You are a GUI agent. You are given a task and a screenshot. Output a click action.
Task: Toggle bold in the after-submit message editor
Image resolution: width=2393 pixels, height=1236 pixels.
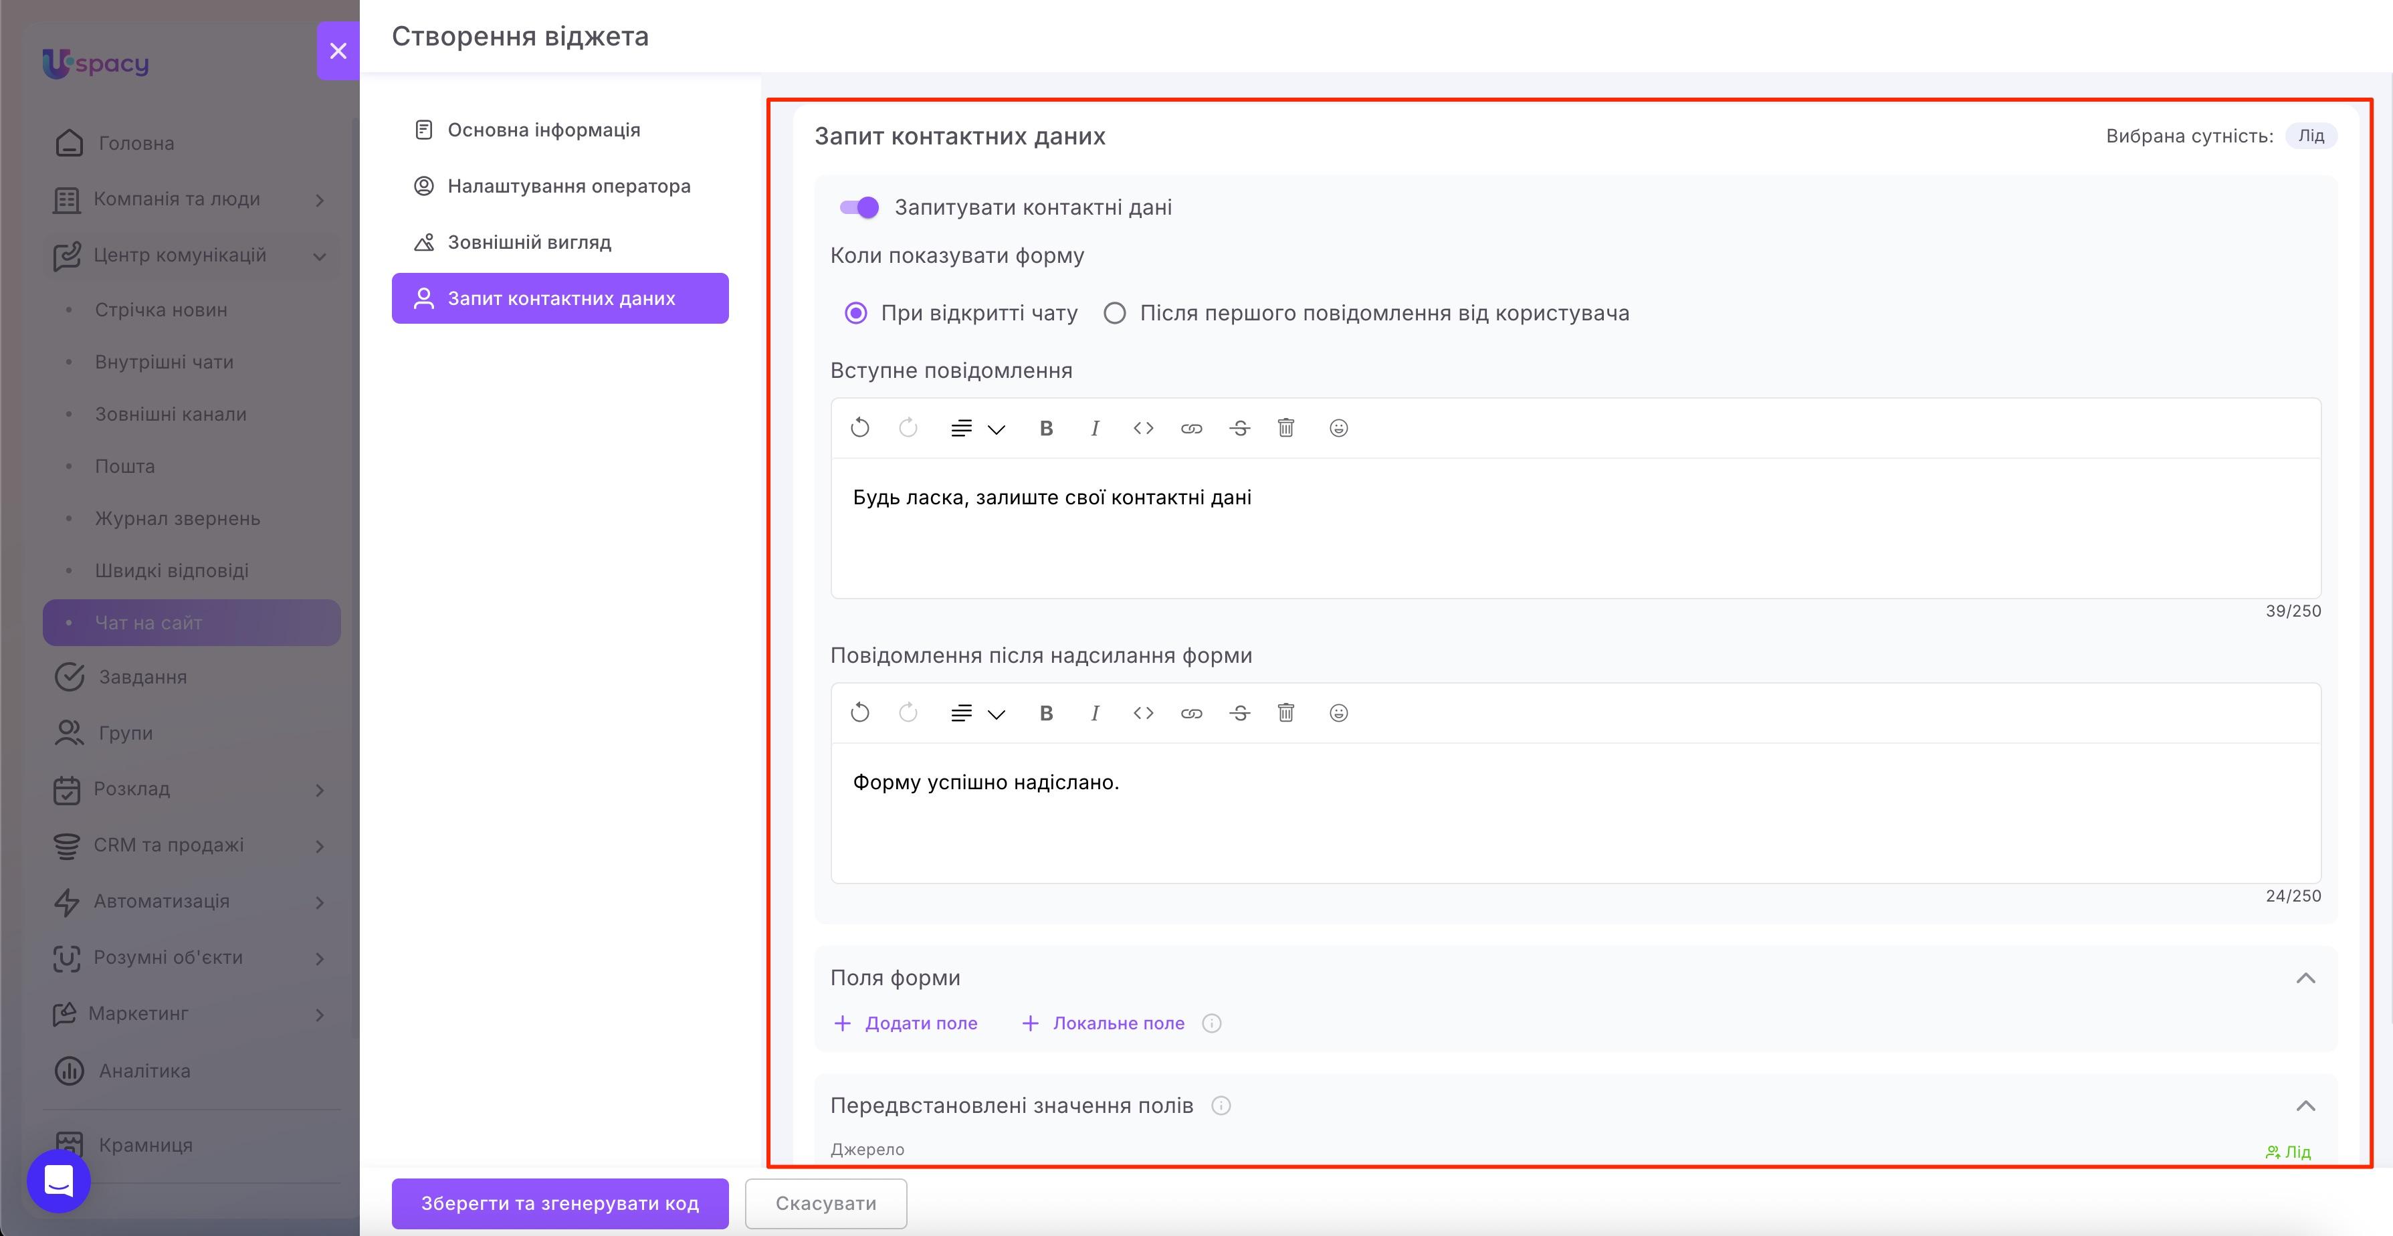point(1046,713)
